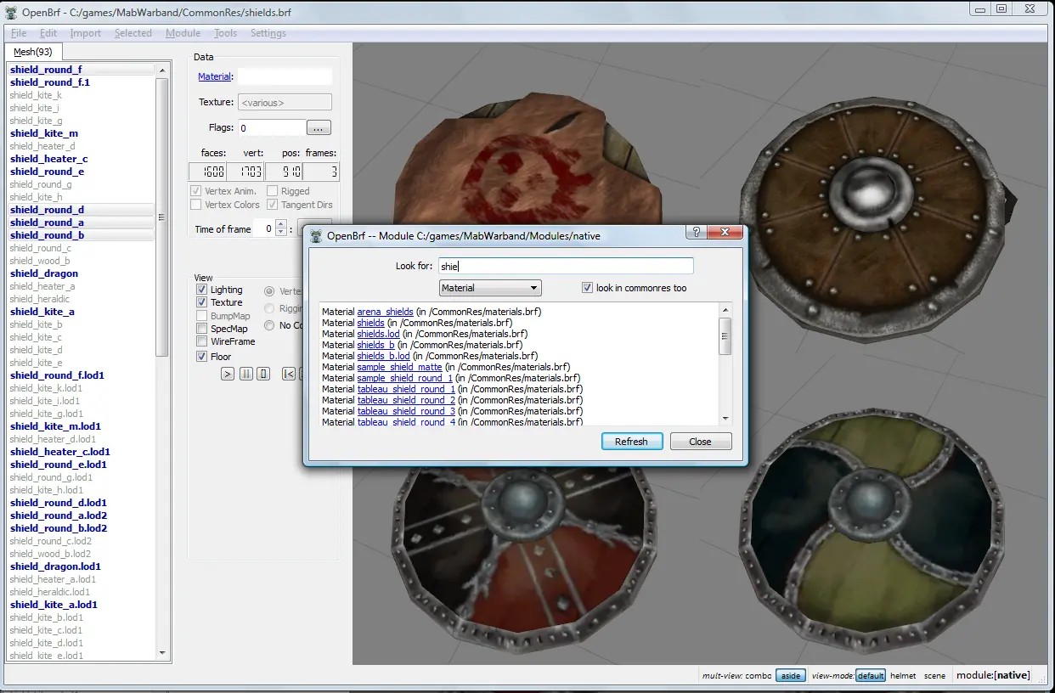Open the shields_b material link

375,345
